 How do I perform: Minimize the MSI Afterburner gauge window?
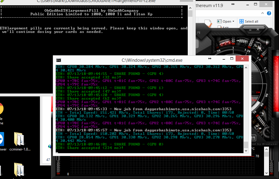[x=250, y=30]
